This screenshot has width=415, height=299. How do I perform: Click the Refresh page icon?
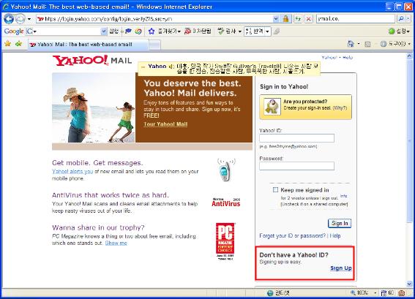(298, 19)
